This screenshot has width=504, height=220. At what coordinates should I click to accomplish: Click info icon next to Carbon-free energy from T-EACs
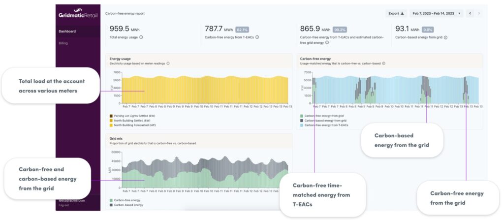point(257,37)
